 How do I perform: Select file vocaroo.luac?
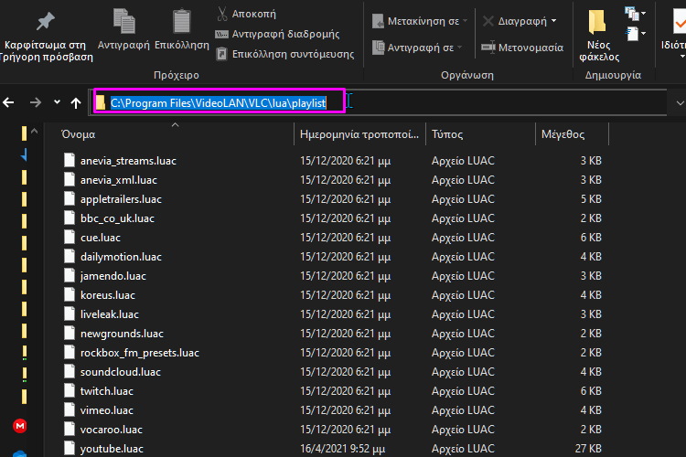pyautogui.click(x=111, y=430)
